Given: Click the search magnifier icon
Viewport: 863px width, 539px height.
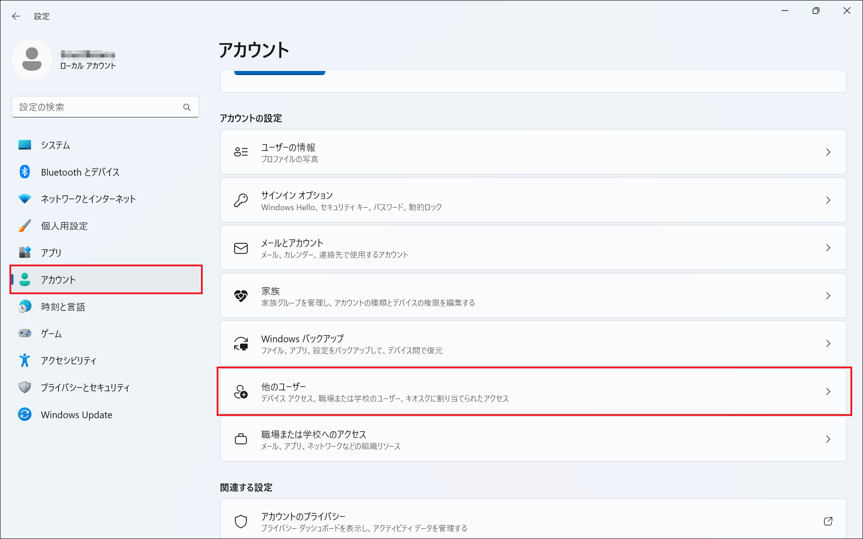Looking at the screenshot, I should (x=187, y=107).
